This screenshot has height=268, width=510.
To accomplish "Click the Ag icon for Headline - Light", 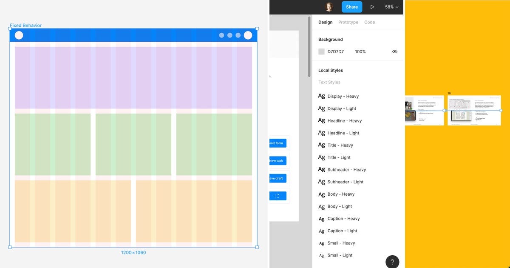I will pyautogui.click(x=322, y=132).
